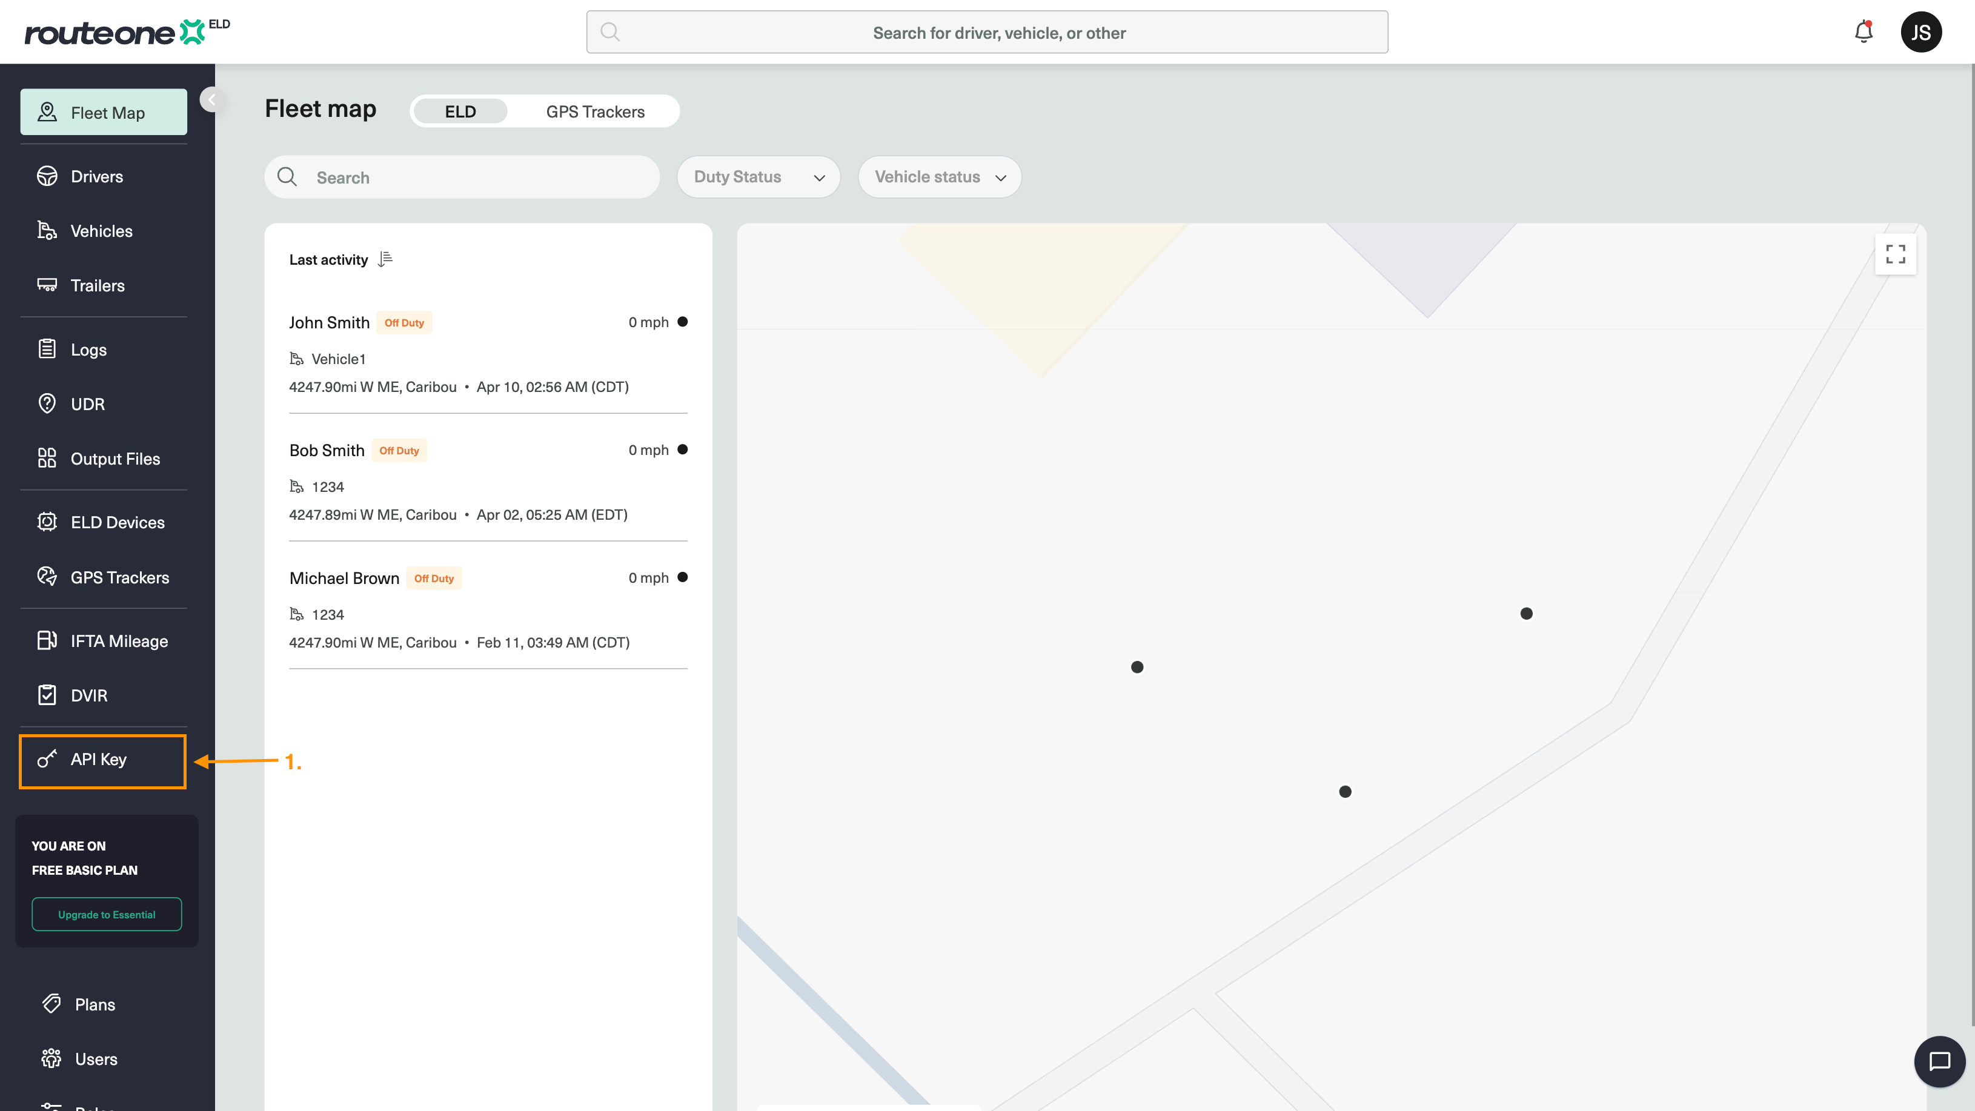This screenshot has height=1111, width=1975.
Task: Click the magnifier icon in fleet Search
Action: click(x=287, y=177)
